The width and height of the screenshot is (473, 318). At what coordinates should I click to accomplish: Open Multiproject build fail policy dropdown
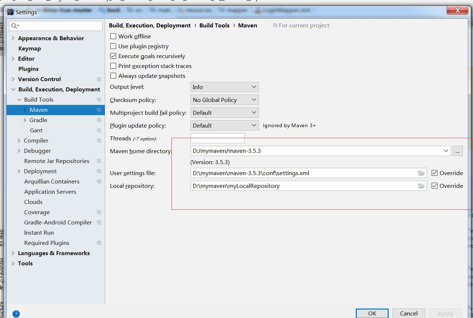point(225,113)
